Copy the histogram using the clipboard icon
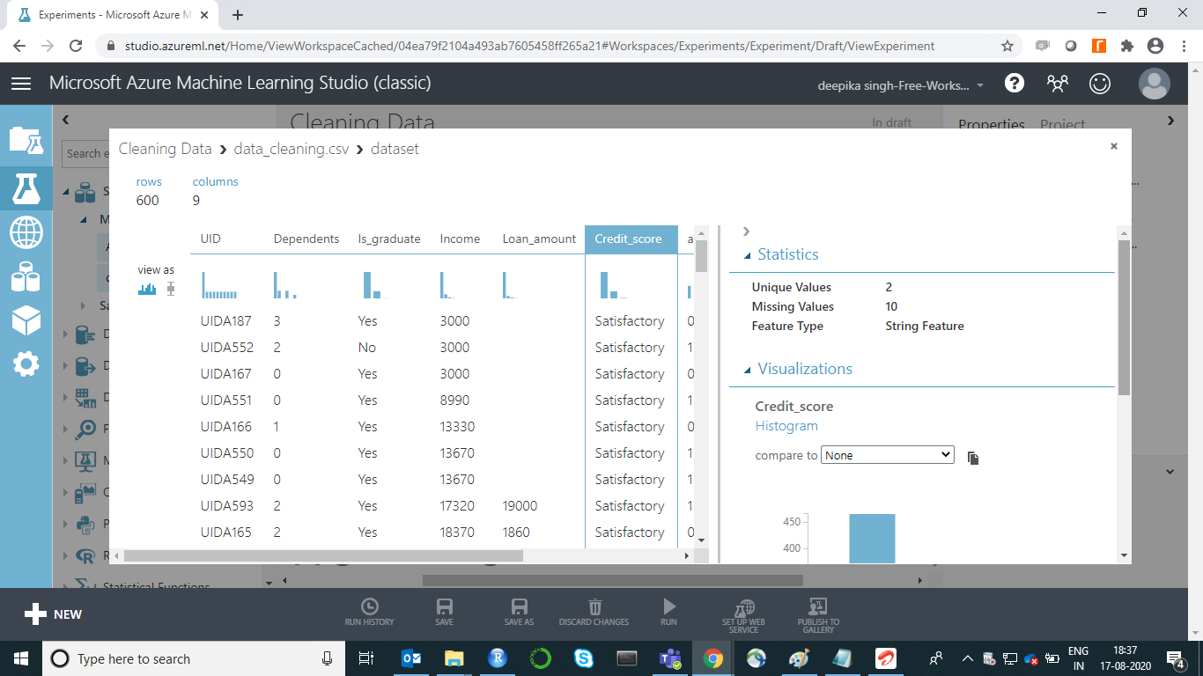The height and width of the screenshot is (676, 1203). click(973, 458)
